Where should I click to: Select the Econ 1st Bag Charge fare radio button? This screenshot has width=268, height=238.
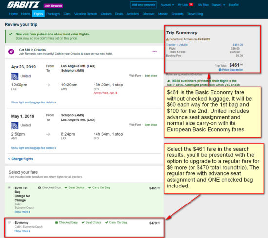pos(9,187)
